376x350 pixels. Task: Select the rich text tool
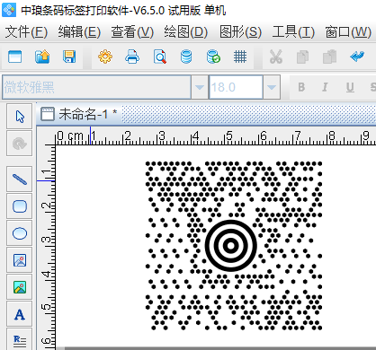point(20,340)
